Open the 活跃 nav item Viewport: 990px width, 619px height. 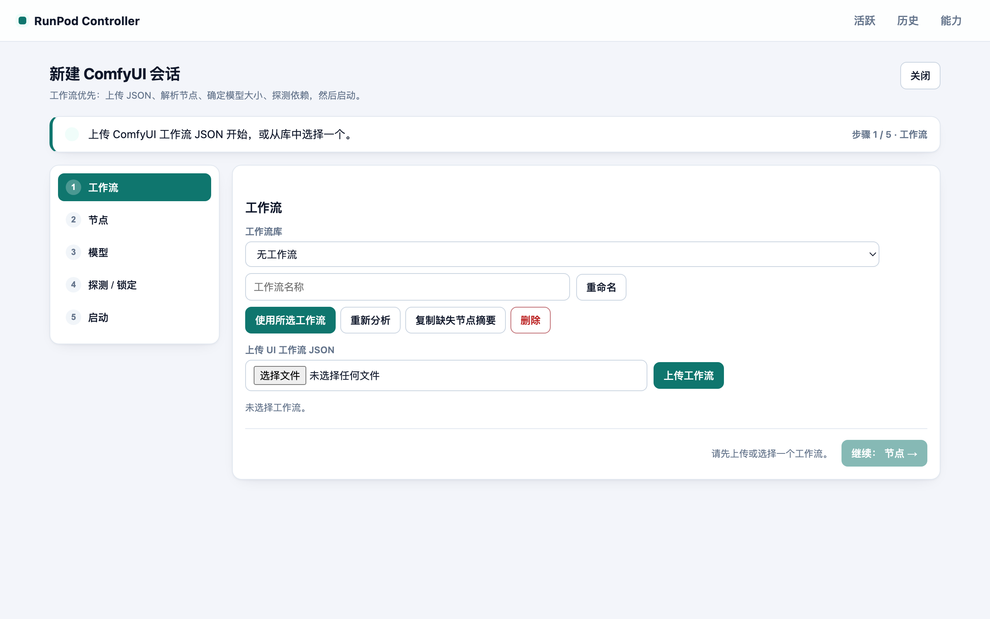[x=864, y=21]
